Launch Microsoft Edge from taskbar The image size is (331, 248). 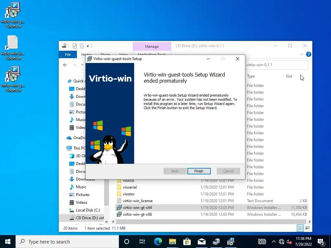[158, 242]
